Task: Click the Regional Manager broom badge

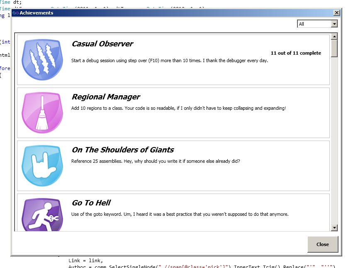Action: point(42,113)
